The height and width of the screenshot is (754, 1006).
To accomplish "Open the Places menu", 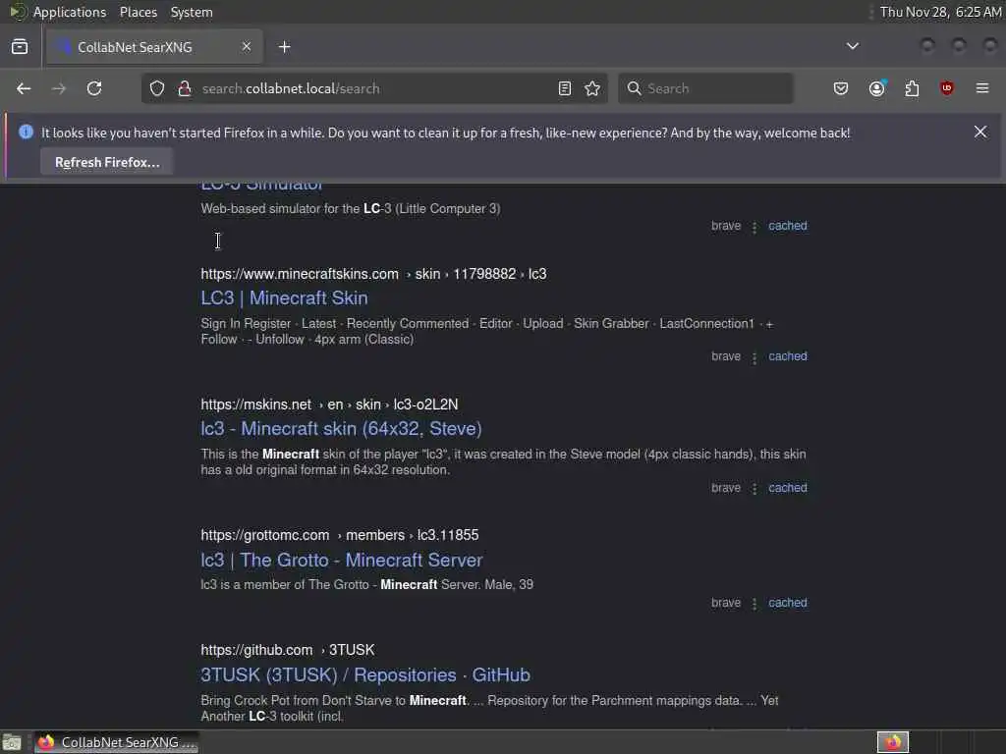I will (139, 12).
